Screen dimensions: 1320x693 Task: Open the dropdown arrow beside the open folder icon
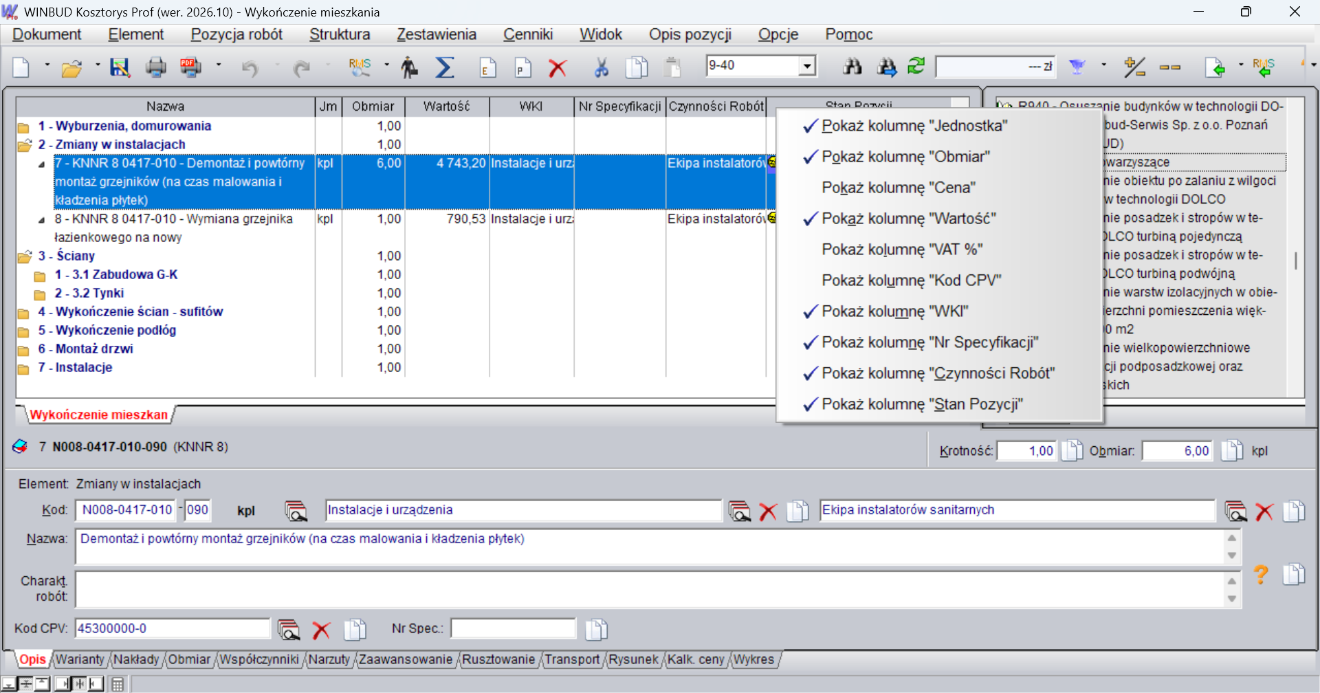point(97,65)
